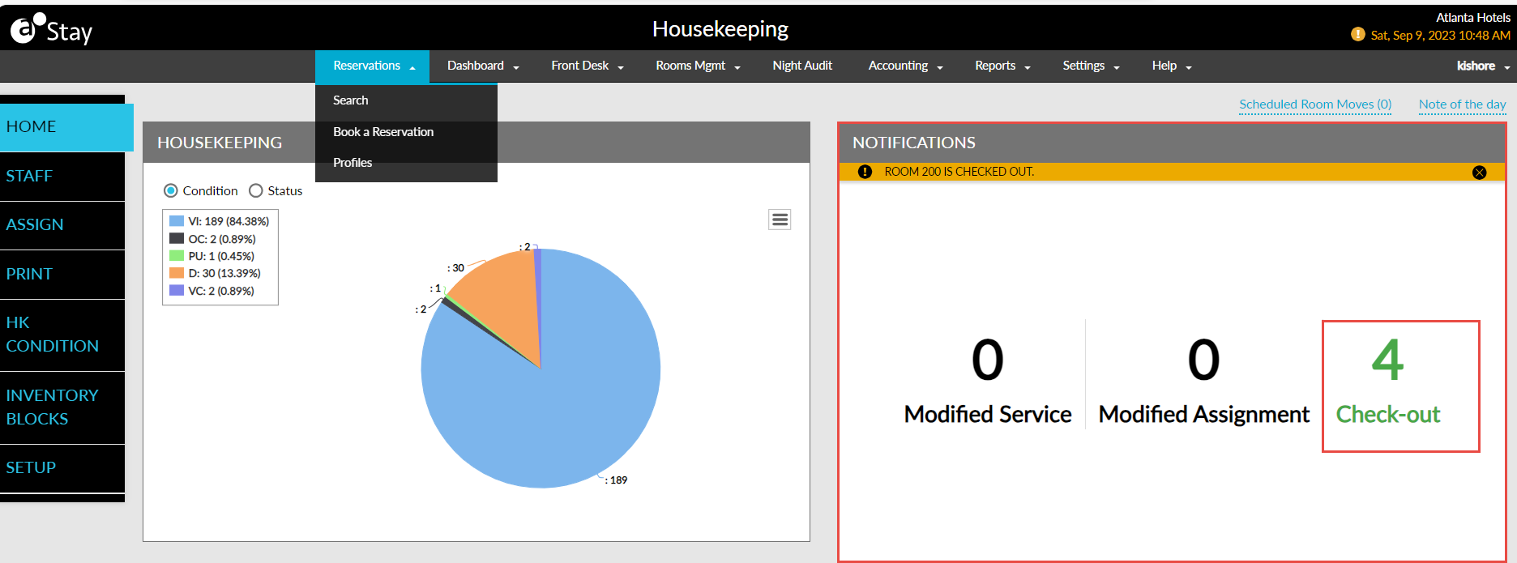
Task: Click the warning icon in notification bar
Action: (865, 172)
